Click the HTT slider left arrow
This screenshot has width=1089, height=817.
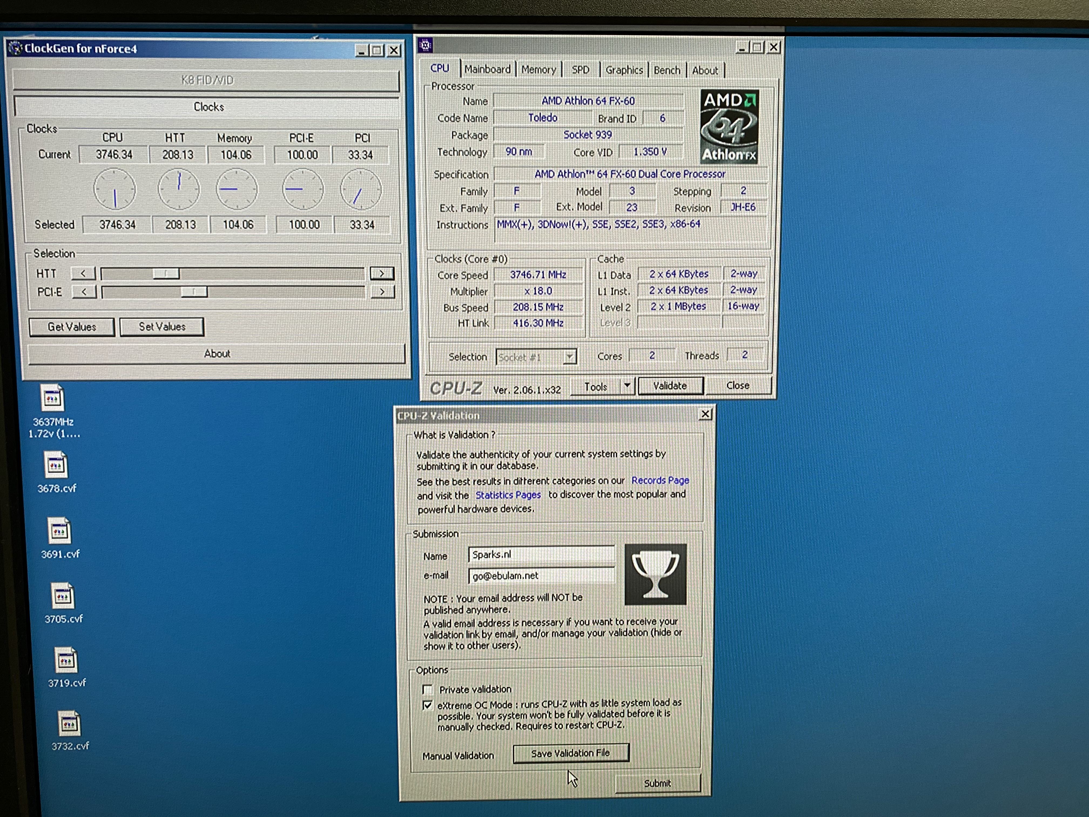[83, 273]
